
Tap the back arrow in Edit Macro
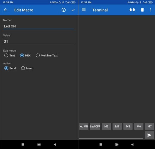click(6, 10)
